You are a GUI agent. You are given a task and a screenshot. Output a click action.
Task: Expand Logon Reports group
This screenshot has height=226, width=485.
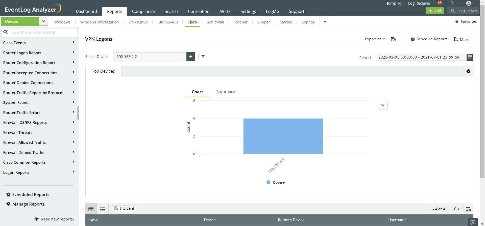(74, 172)
